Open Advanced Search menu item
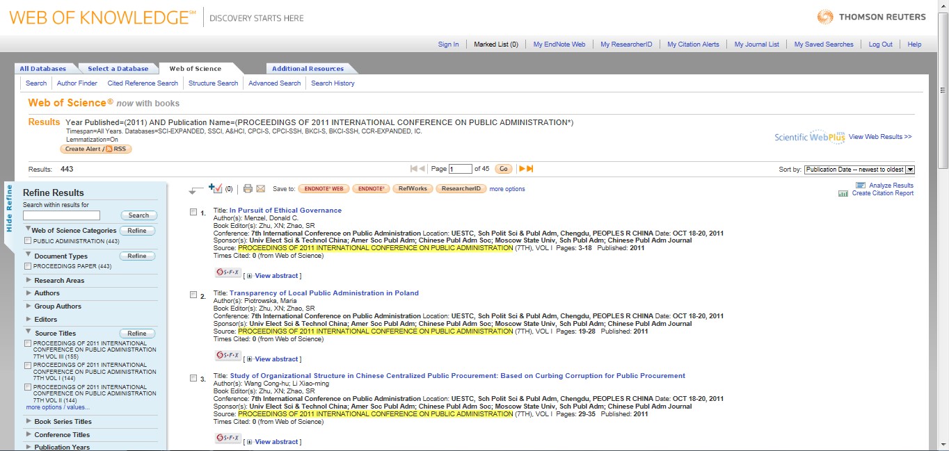949x451 pixels. click(274, 83)
